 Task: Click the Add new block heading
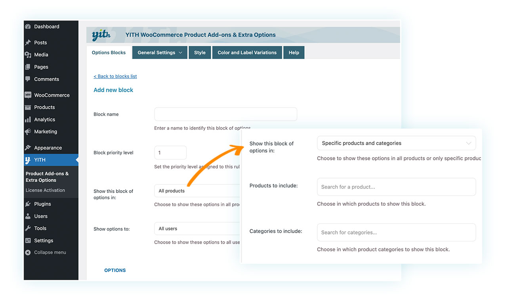(x=113, y=90)
